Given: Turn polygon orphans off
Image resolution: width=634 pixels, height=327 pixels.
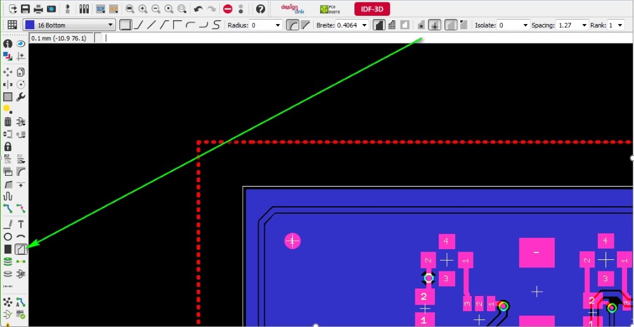Looking at the screenshot, I should click(451, 25).
